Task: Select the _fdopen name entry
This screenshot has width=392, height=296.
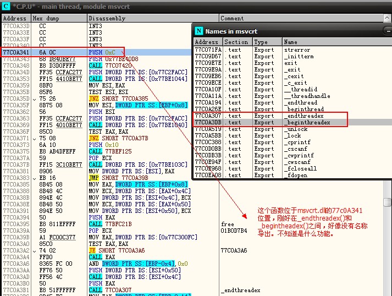Action: [296, 175]
